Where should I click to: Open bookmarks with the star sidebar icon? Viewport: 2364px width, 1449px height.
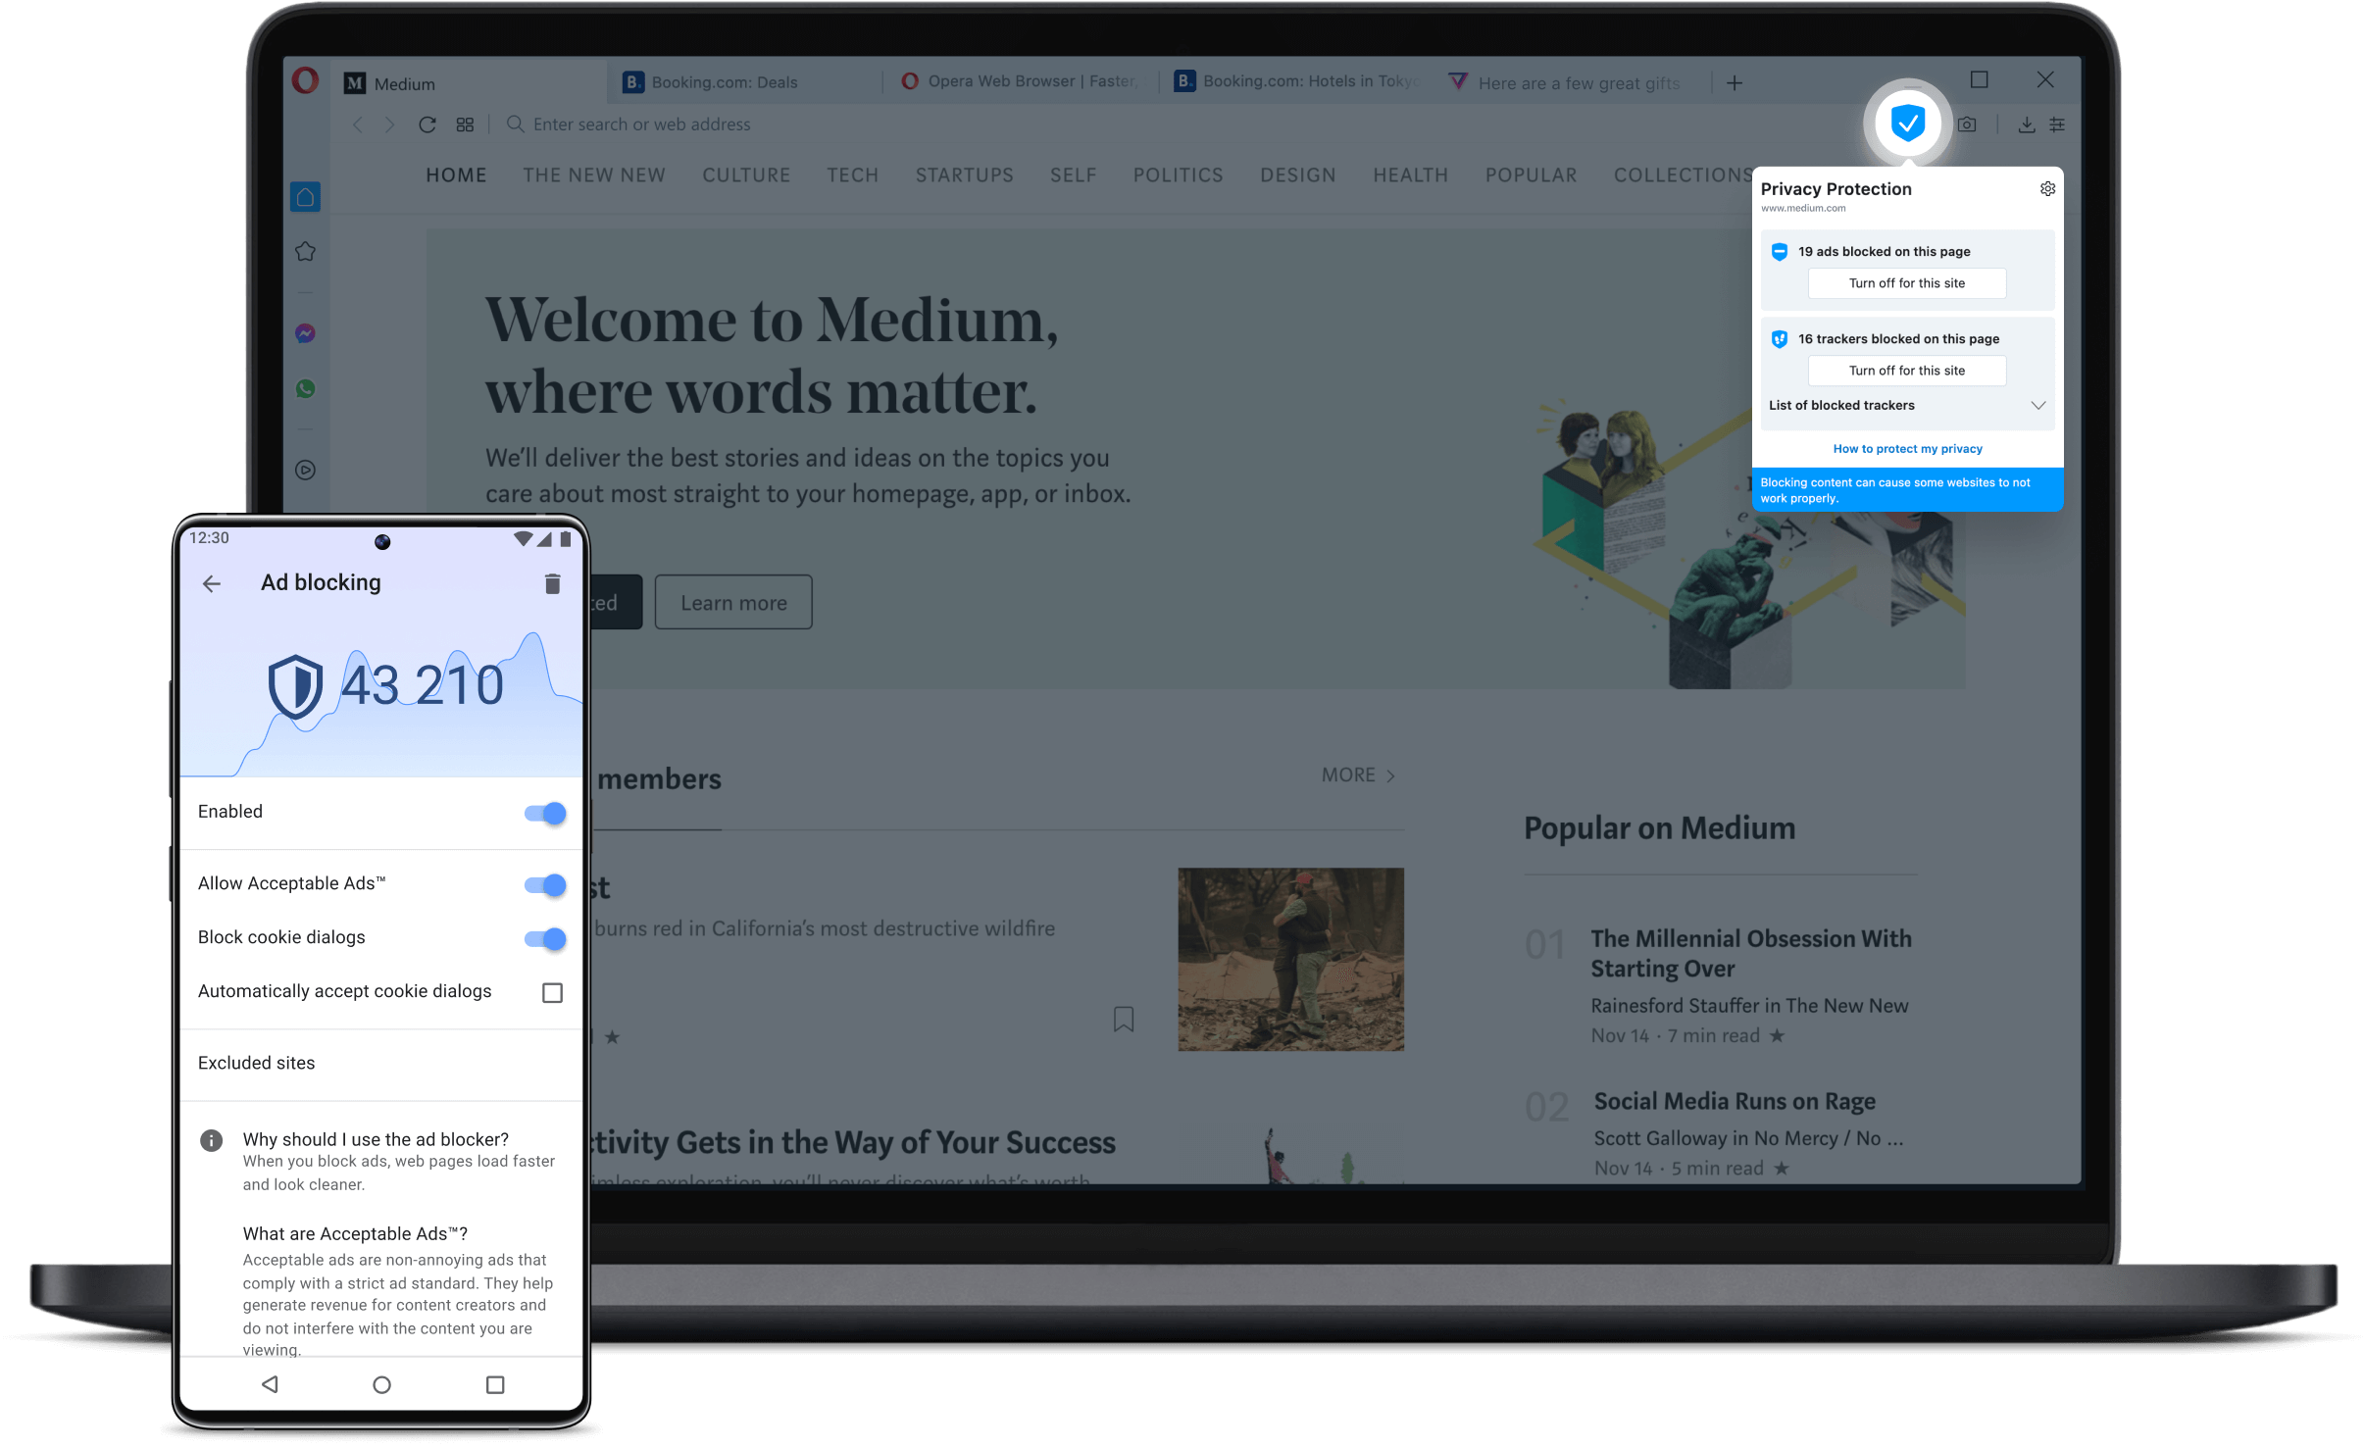tap(305, 252)
